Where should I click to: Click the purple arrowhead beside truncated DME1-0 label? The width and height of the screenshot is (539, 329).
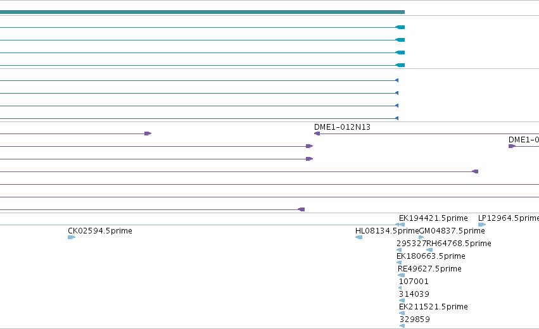pyautogui.click(x=512, y=146)
